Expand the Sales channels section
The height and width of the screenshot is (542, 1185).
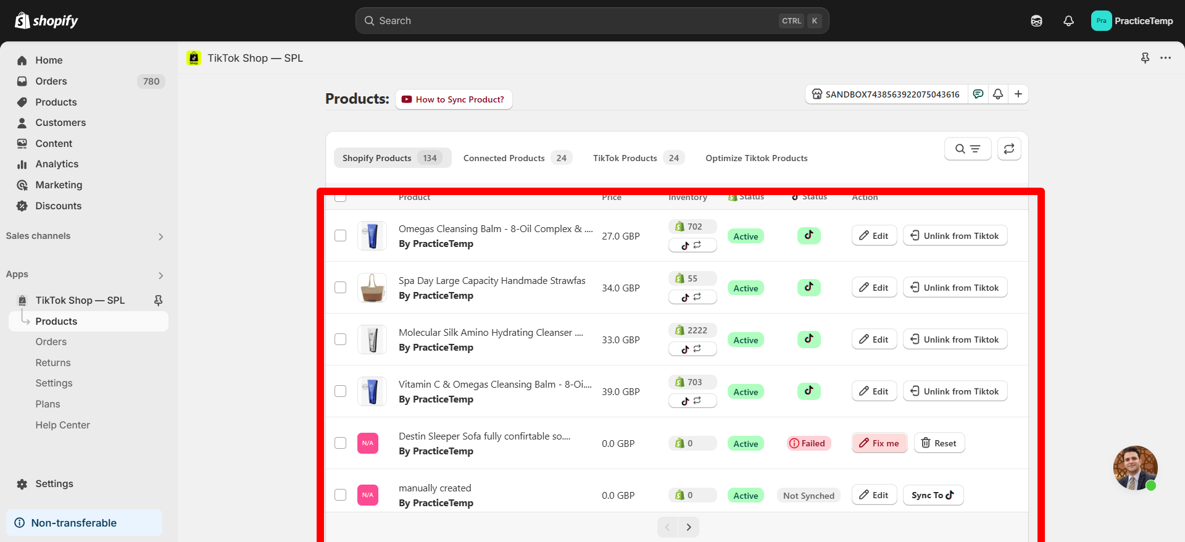pos(160,236)
